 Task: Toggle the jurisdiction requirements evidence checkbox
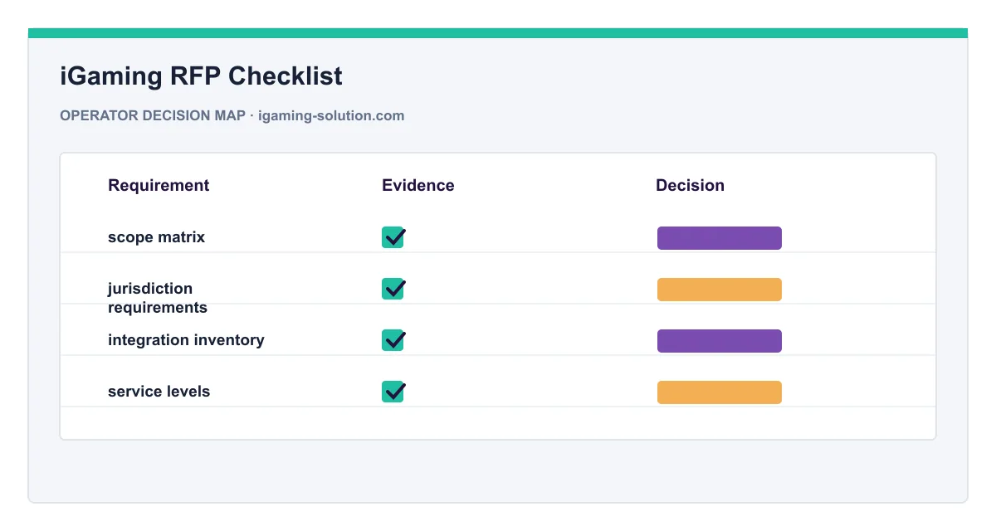tap(393, 289)
